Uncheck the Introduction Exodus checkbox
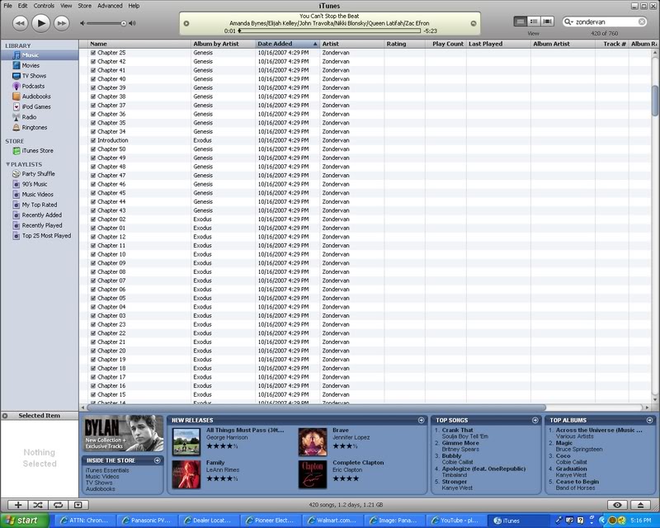The height and width of the screenshot is (528, 660). click(x=93, y=140)
